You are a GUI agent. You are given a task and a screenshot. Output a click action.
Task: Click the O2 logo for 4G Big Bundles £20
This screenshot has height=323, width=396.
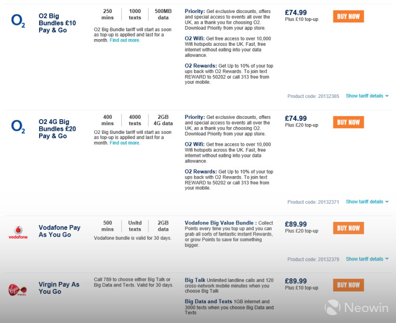pos(18,127)
